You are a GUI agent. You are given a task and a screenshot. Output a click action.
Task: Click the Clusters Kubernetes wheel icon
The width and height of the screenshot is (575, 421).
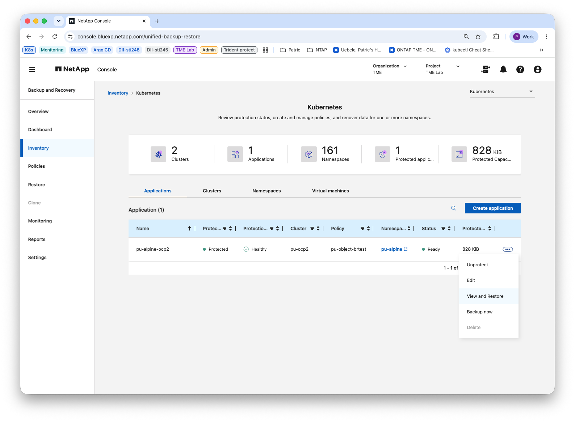point(158,154)
